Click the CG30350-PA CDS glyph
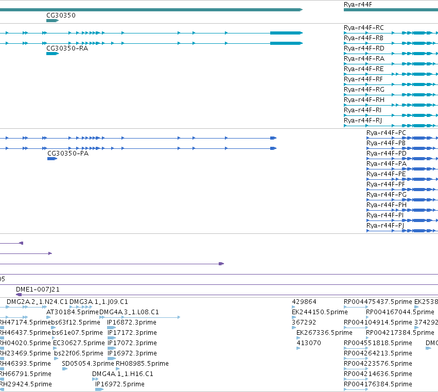The width and height of the screenshot is (438, 392). coord(52,159)
